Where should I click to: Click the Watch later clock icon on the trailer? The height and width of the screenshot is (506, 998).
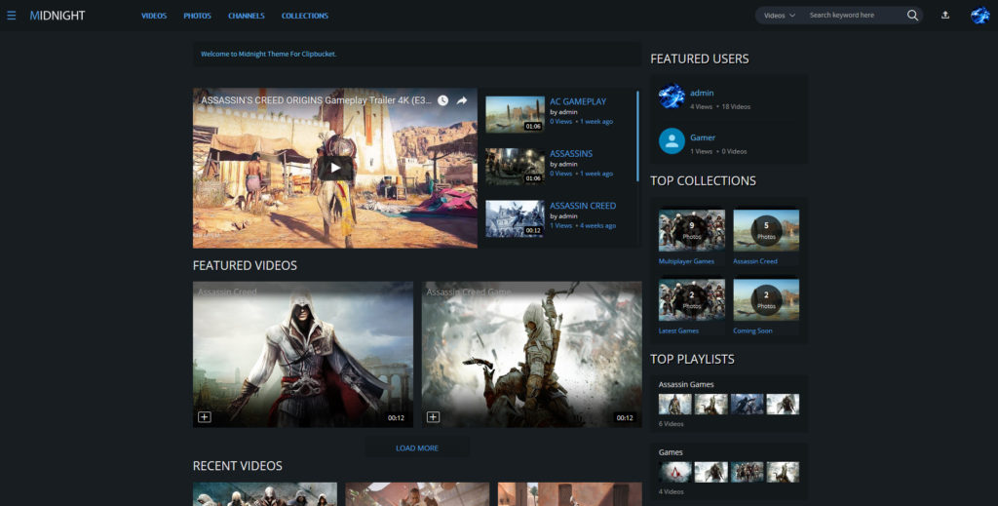click(443, 100)
